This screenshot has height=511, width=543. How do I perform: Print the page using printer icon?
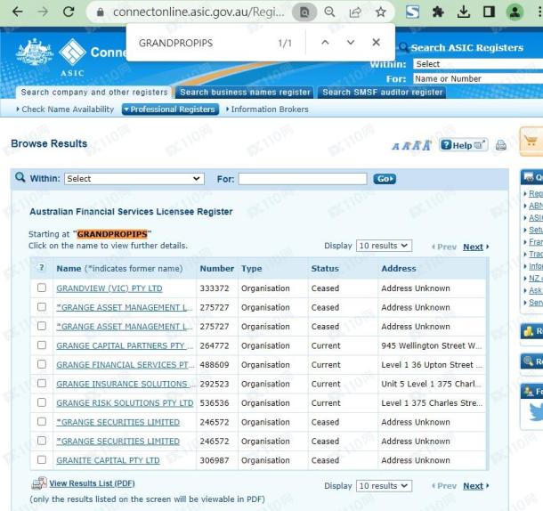click(x=501, y=145)
